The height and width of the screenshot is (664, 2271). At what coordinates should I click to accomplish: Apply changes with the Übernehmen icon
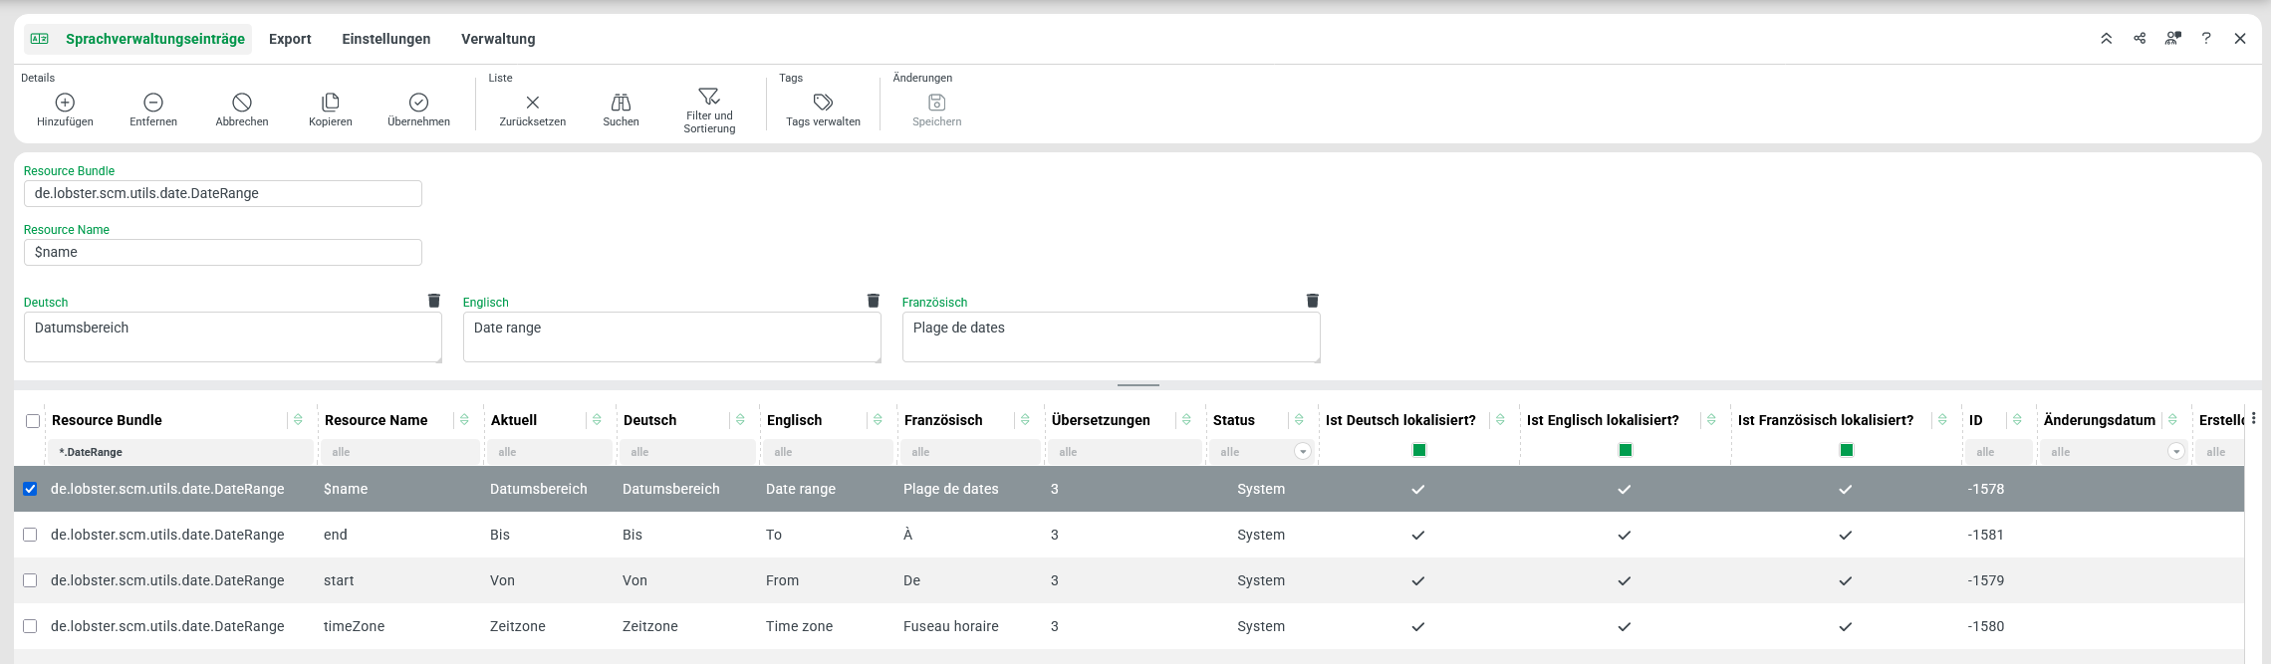[419, 103]
